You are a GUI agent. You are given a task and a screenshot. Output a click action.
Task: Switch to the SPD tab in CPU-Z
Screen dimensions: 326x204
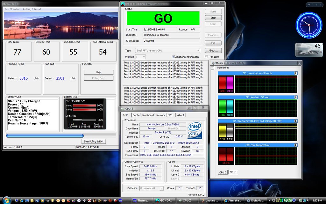pos(170,115)
